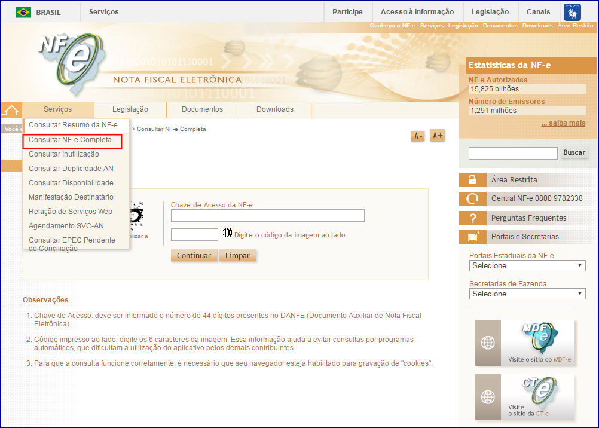
Task: Focus the Chave de Acesso input field
Action: point(268,216)
